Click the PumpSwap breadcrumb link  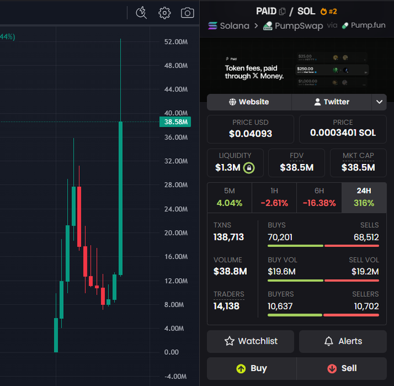299,26
